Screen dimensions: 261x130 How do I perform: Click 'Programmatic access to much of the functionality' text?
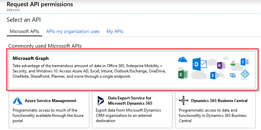(x=48, y=116)
